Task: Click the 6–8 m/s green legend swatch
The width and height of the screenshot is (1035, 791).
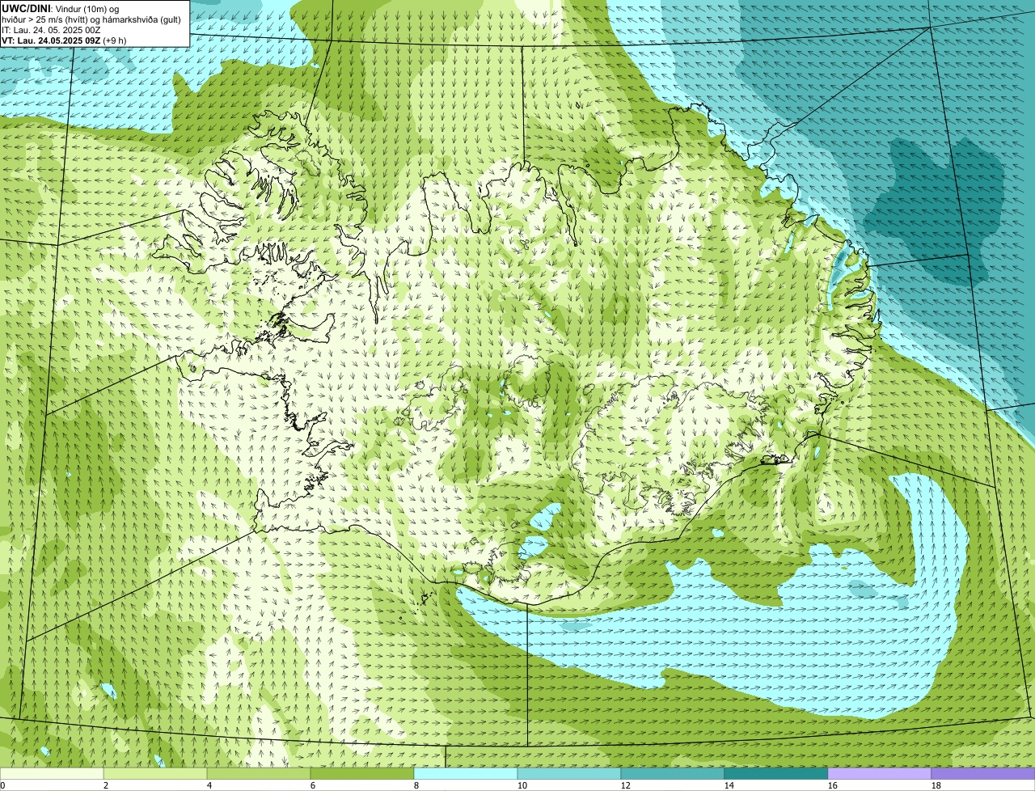Action: [x=362, y=773]
